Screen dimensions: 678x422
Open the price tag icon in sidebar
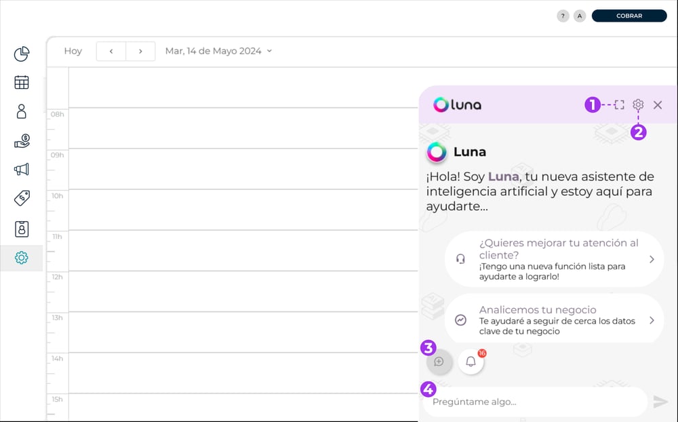coord(22,198)
